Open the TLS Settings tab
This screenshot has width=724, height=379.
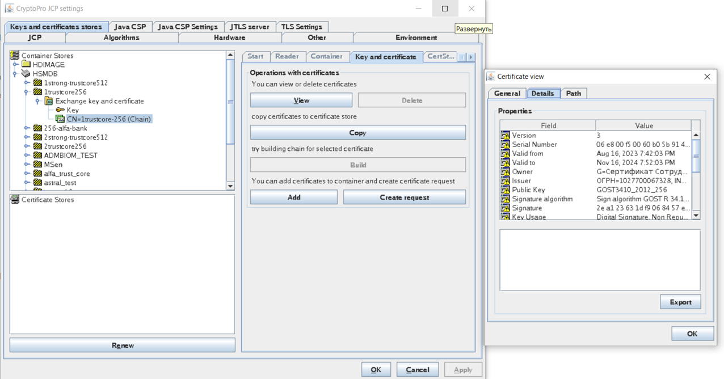pyautogui.click(x=302, y=26)
